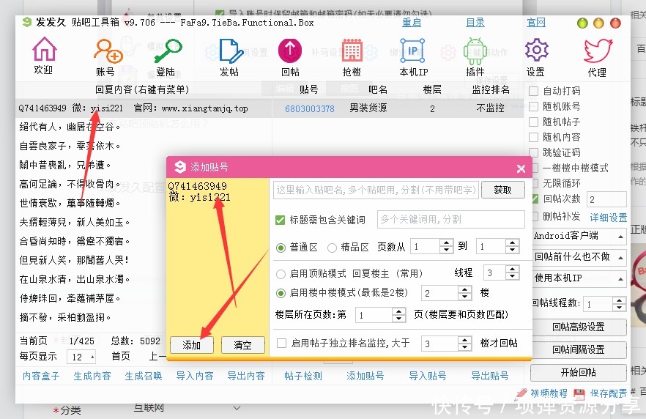Open the 官网 link in title bar
This screenshot has height=419, width=646.
(x=536, y=23)
